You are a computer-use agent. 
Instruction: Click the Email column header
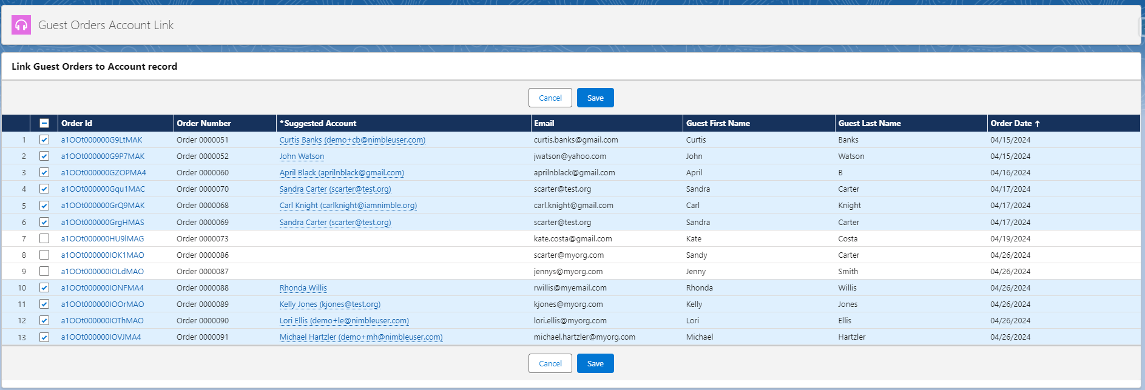pos(544,123)
